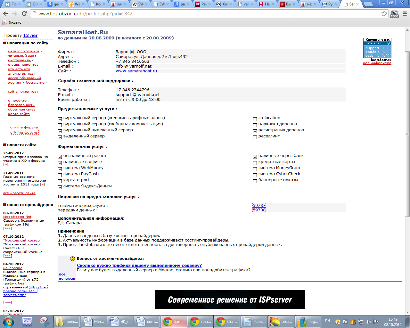Switch to Chrome window 'Стат...' in taskbar
The width and height of the screenshot is (410, 328).
pyautogui.click(x=226, y=322)
